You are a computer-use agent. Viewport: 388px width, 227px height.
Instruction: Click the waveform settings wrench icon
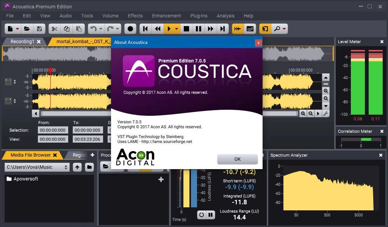[x=325, y=113]
